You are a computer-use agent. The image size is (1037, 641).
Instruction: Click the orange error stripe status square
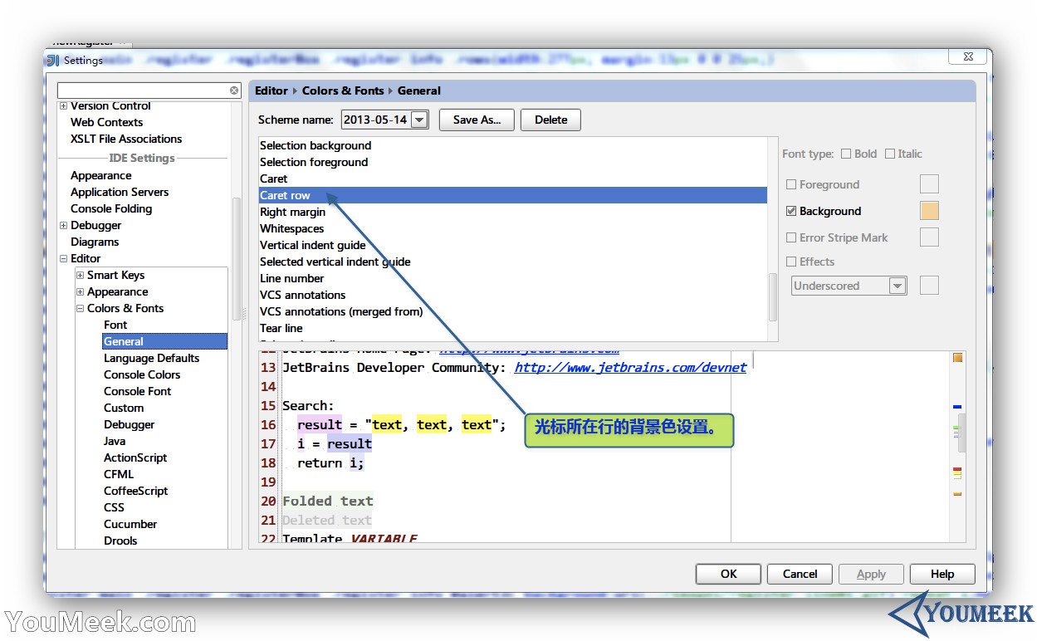tap(957, 358)
